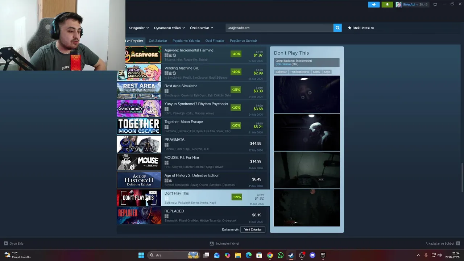Launch Copilot from the taskbar
Screen dimensions: 464x261
pos(227,255)
